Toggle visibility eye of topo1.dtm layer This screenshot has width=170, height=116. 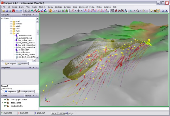(5, 103)
